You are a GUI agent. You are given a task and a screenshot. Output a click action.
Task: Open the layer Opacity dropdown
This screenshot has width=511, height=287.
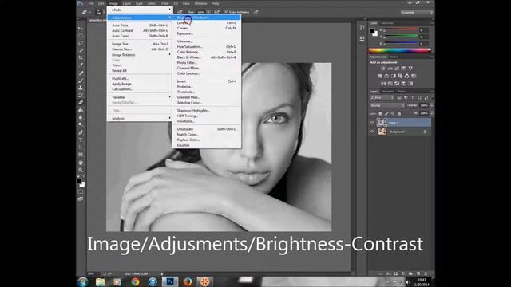coord(431,105)
